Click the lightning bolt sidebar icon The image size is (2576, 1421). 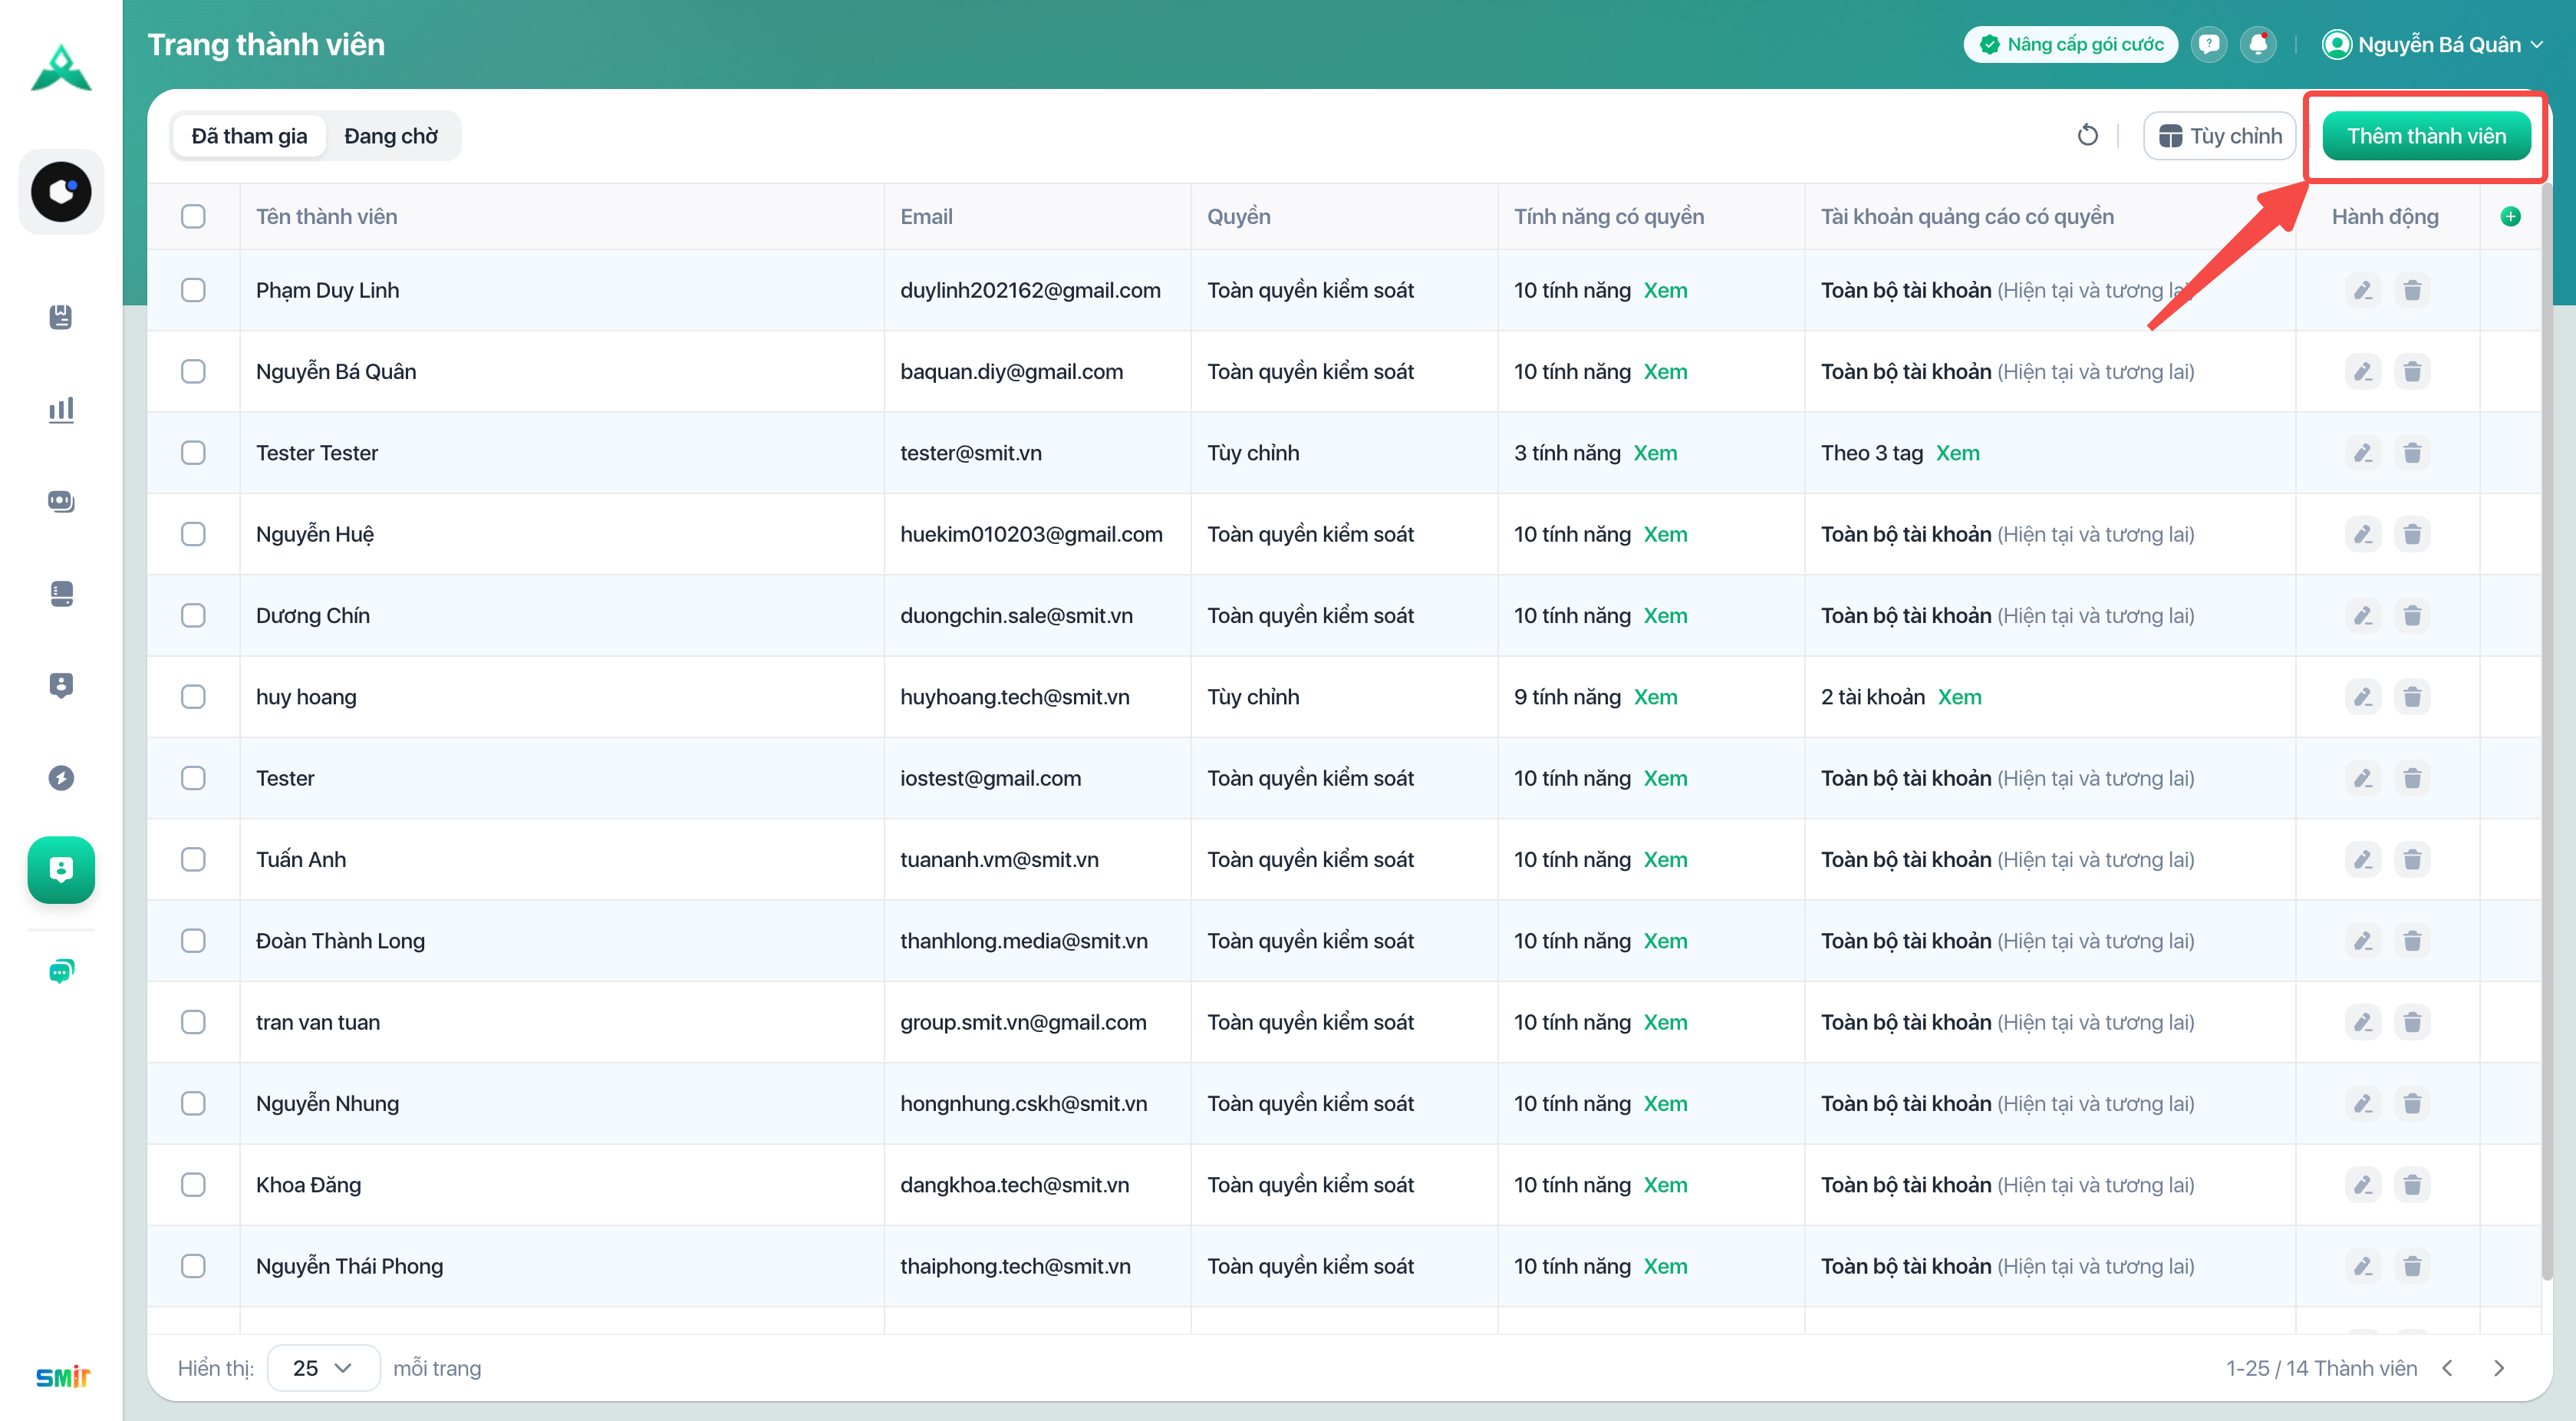[61, 778]
